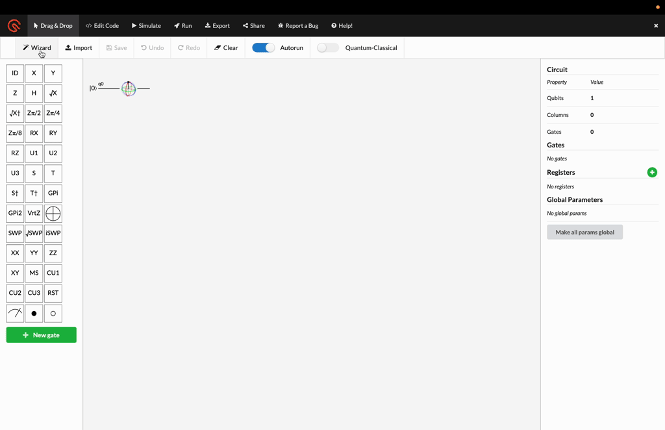Select the Hadamard H gate
Viewport: 665px width, 430px height.
tap(34, 93)
